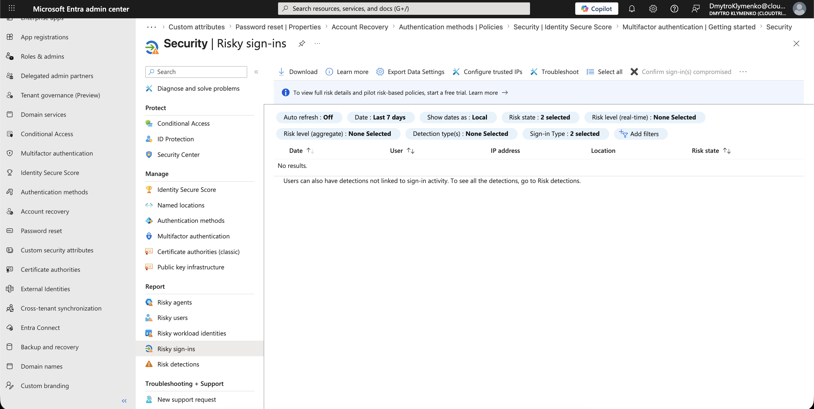814x409 pixels.
Task: Sort by the Risk state column
Action: pos(711,151)
